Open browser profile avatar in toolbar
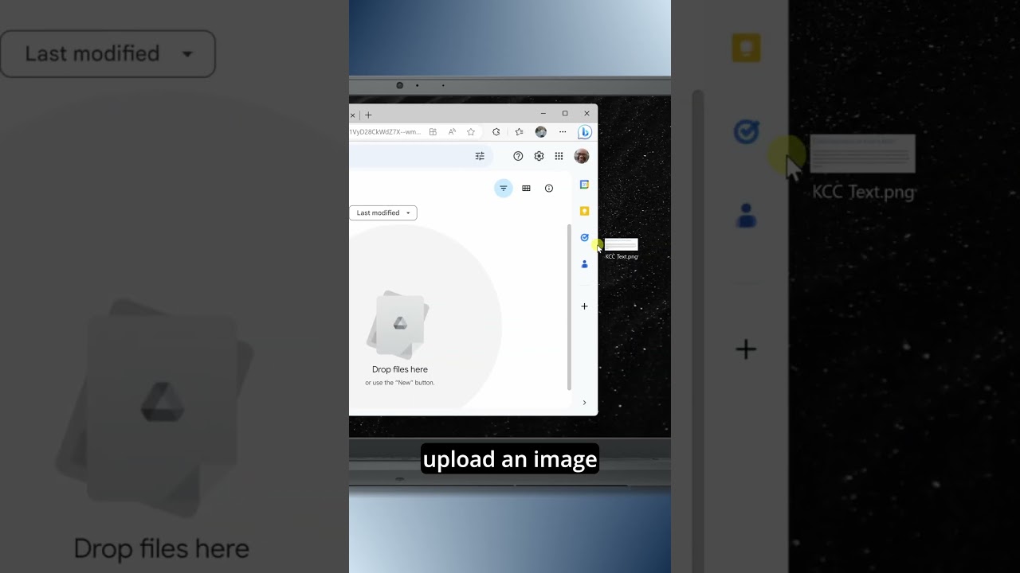 click(541, 132)
